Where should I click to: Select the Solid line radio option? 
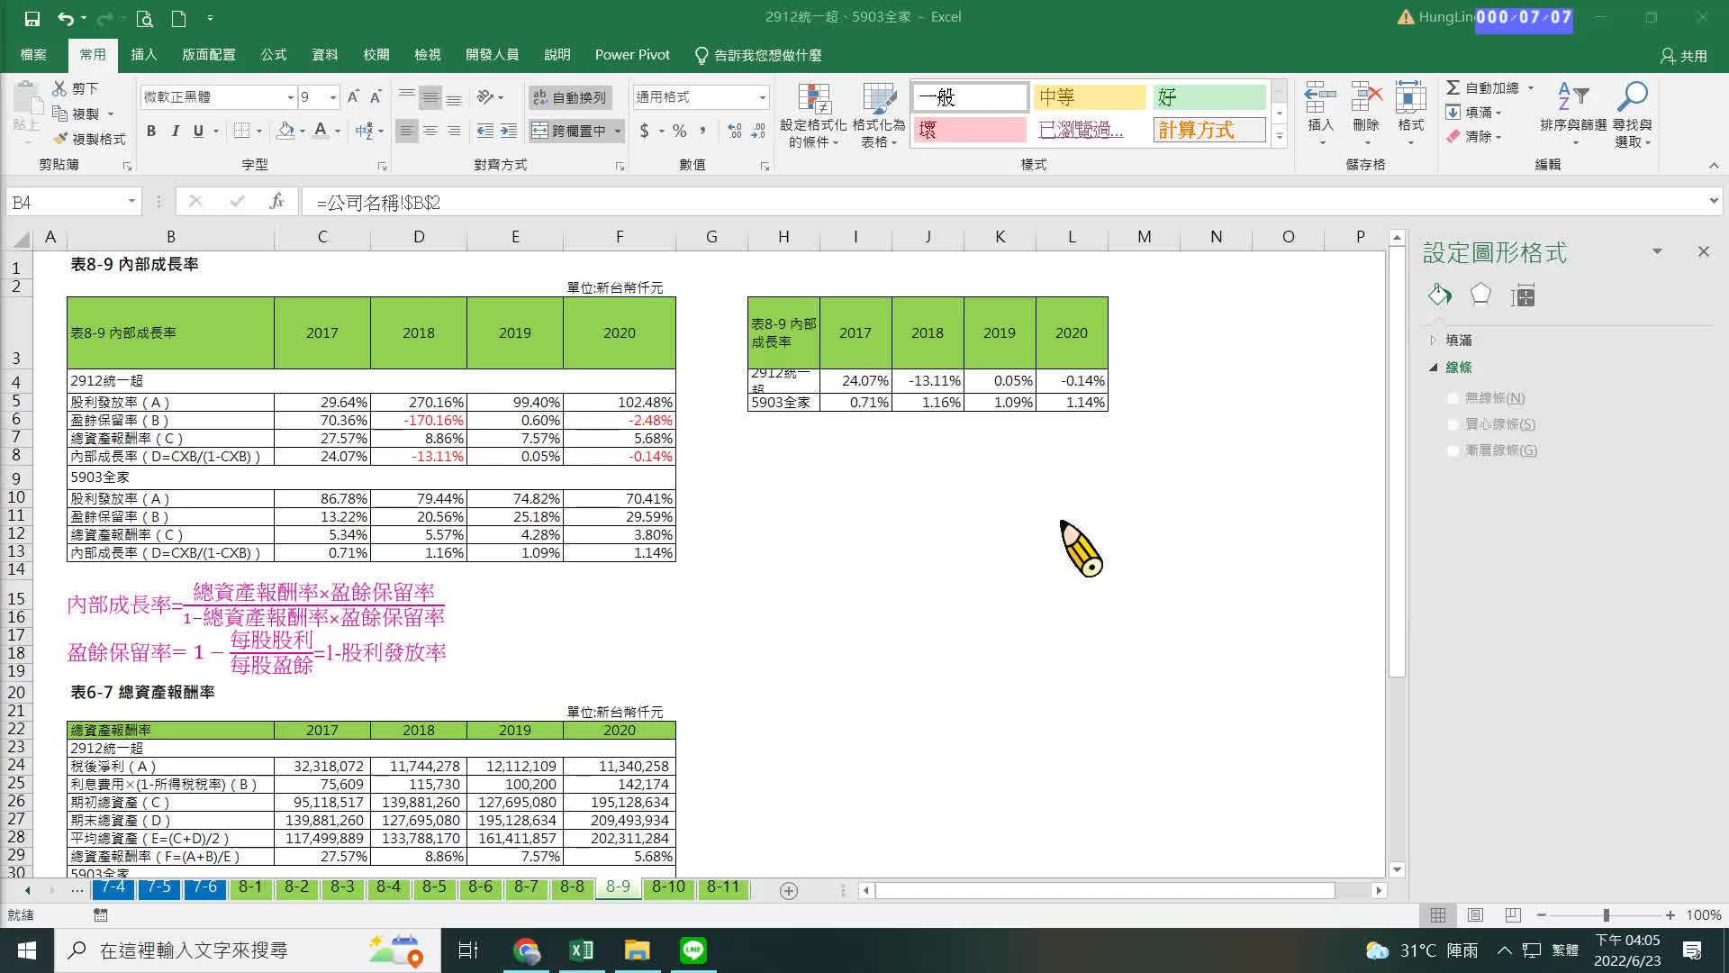pos(1453,424)
